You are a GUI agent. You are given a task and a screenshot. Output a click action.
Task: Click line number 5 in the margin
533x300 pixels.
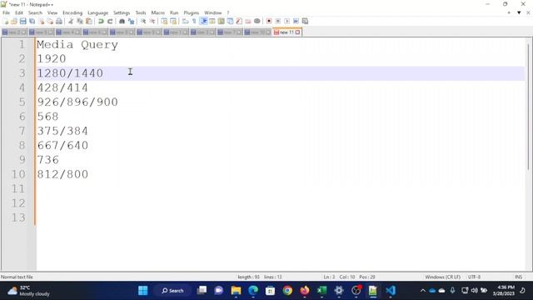pos(22,102)
